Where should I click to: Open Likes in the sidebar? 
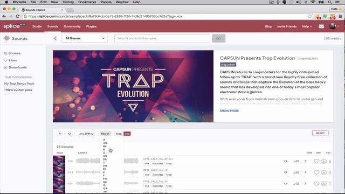[x=10, y=60]
